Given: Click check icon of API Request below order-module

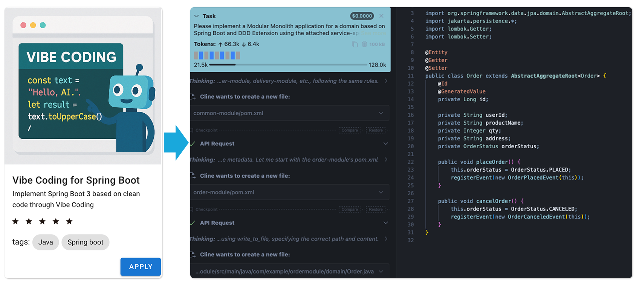Looking at the screenshot, I should pyautogui.click(x=193, y=223).
